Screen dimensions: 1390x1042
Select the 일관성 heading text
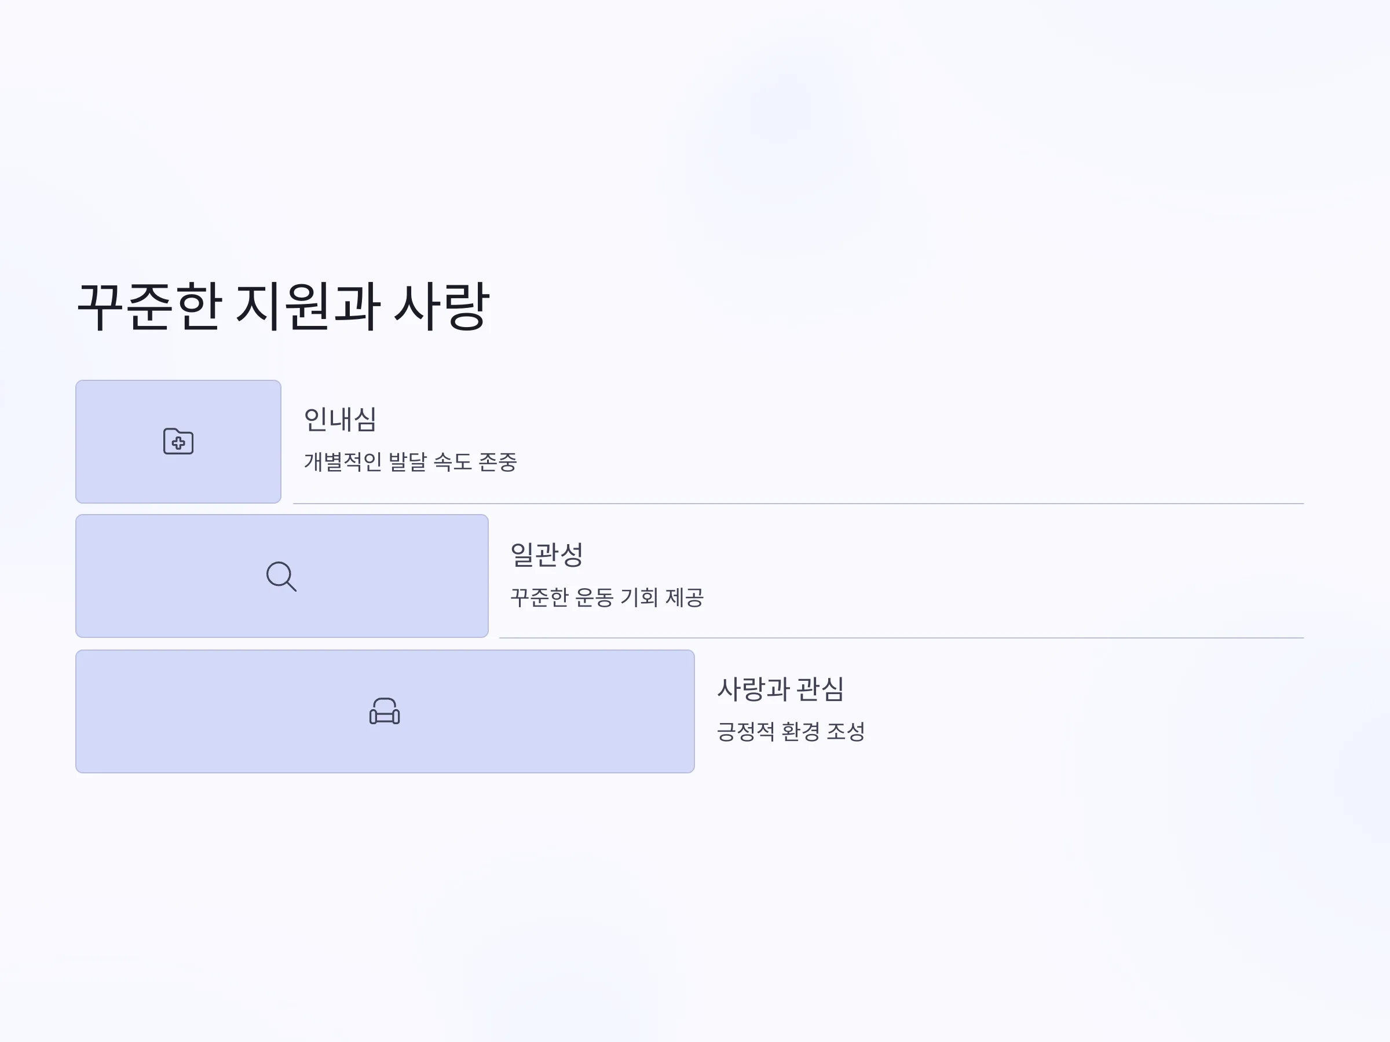tap(547, 554)
